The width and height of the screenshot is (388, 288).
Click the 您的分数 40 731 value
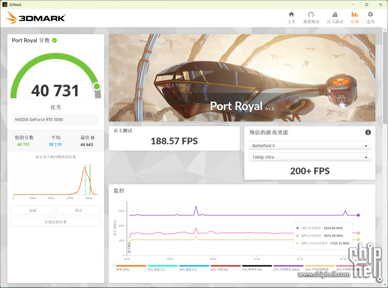[23, 144]
